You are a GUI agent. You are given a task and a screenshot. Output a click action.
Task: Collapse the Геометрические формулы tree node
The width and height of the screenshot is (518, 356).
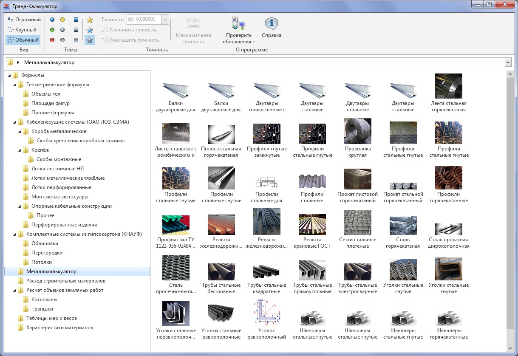15,85
